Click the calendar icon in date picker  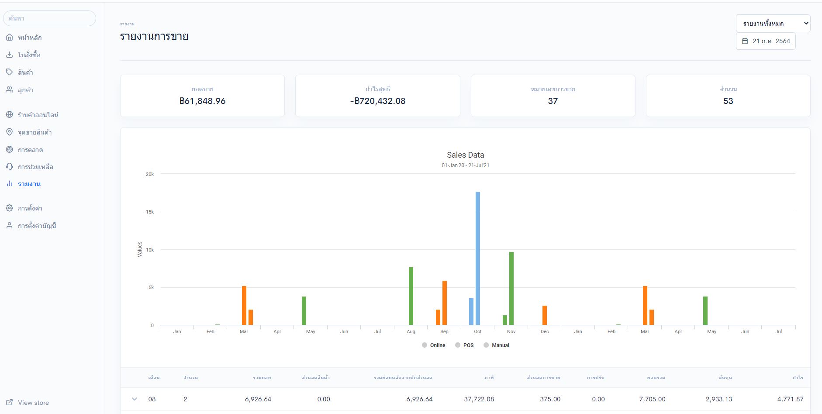(x=745, y=41)
